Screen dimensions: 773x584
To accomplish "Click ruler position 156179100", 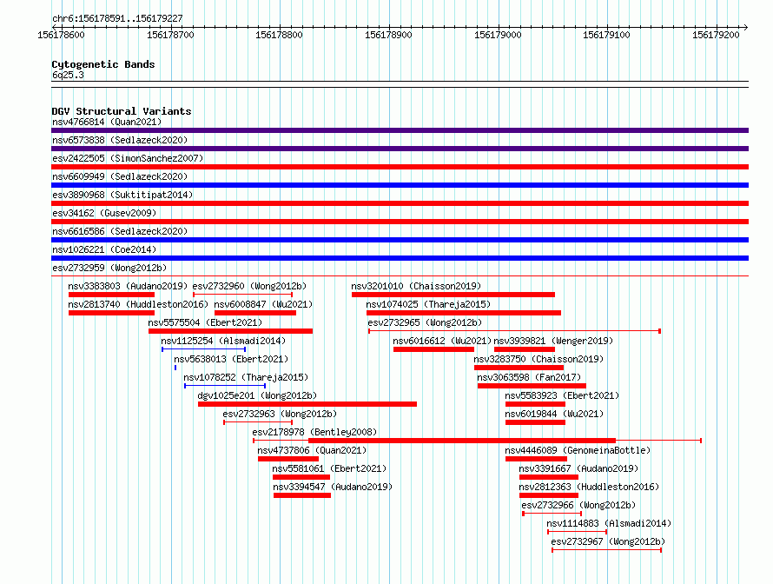I will 606,35.
